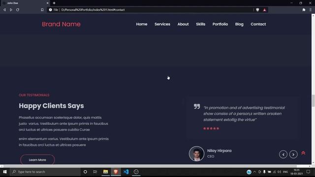This screenshot has width=315, height=177.
Task: Click the Brand Name logo
Action: click(61, 24)
